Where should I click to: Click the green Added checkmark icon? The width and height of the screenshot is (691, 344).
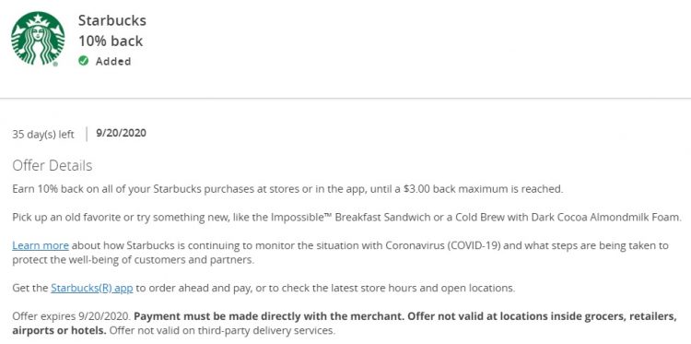[x=83, y=61]
